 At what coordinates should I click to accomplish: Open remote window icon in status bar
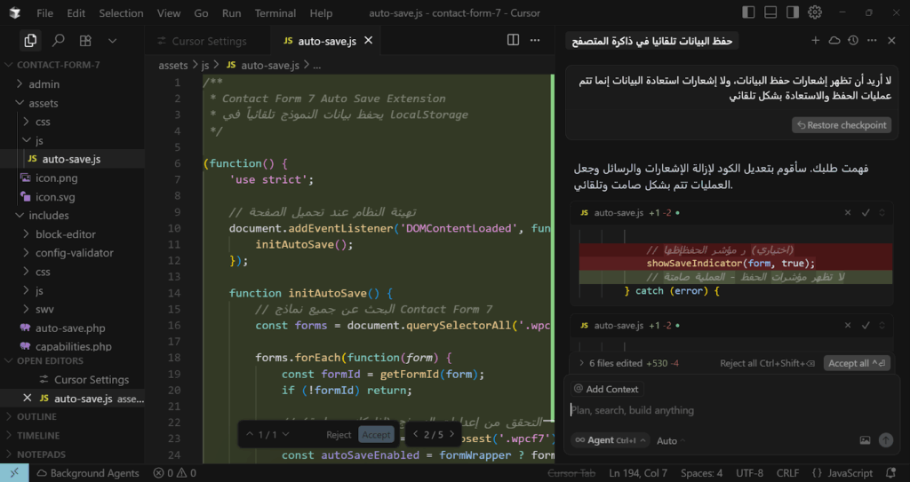[14, 473]
